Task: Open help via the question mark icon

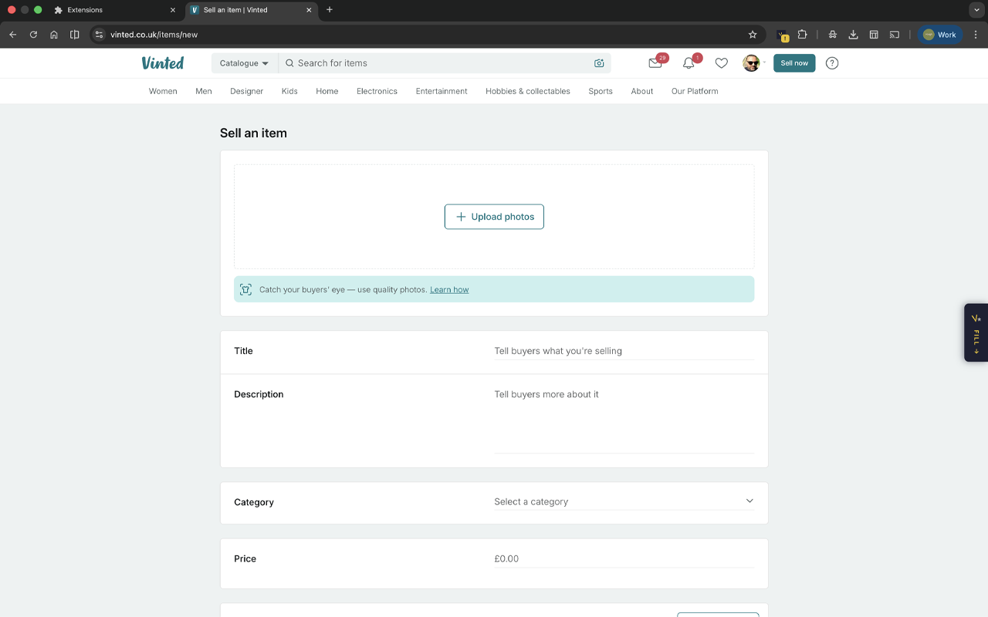Action: point(831,63)
